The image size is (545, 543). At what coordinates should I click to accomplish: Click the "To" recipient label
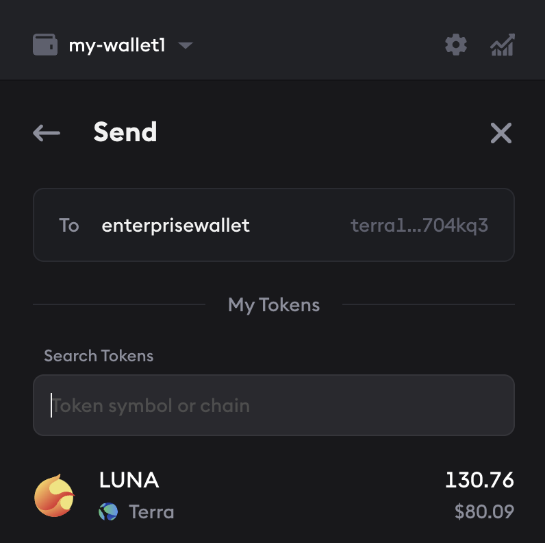click(69, 226)
